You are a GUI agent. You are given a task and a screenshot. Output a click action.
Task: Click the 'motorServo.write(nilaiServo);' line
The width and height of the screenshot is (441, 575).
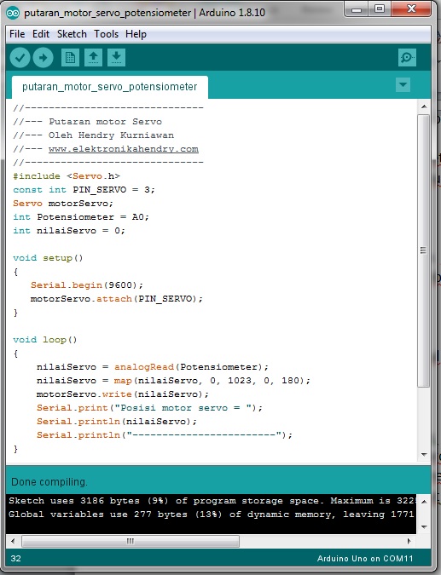123,394
